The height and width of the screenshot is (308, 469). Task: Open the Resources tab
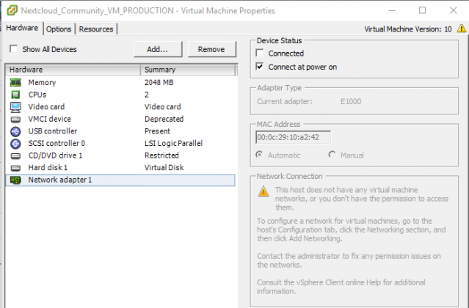coord(96,29)
